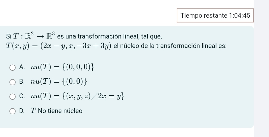The image size is (269, 137).
Task: Click the gray right sidebar strip
Action: coord(261,68)
